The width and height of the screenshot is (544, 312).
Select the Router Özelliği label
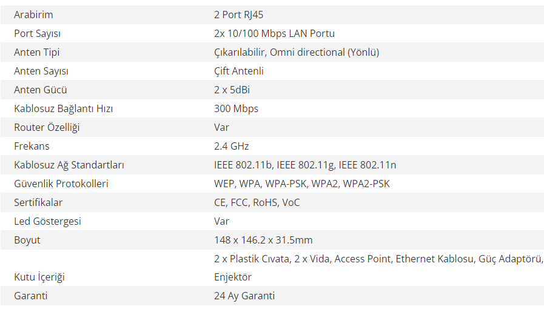tap(47, 127)
